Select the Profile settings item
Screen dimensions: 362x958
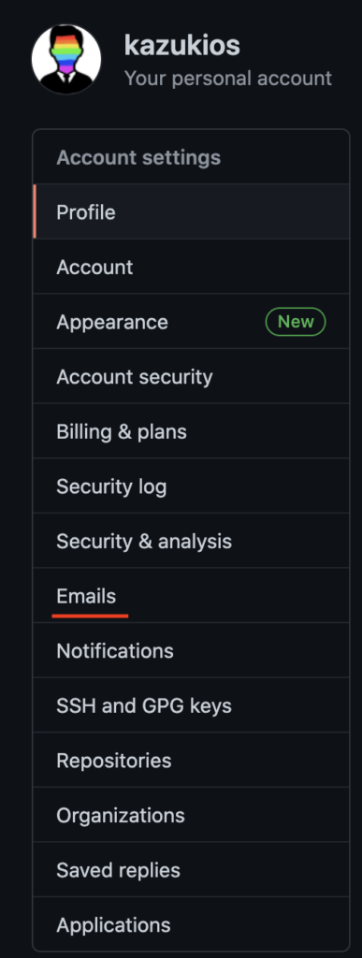point(191,212)
